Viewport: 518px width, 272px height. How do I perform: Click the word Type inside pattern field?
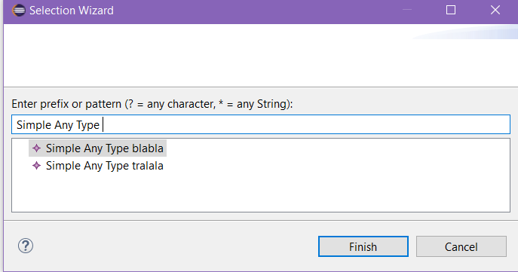click(x=88, y=125)
